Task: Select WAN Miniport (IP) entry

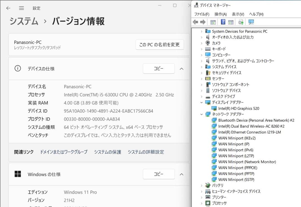Action: coord(234,144)
